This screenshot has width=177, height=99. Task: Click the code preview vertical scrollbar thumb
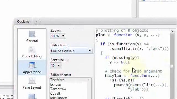[172, 66]
